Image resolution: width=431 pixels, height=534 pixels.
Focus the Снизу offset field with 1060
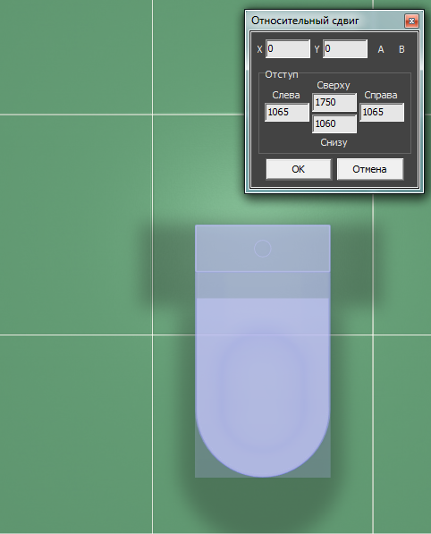tap(334, 123)
